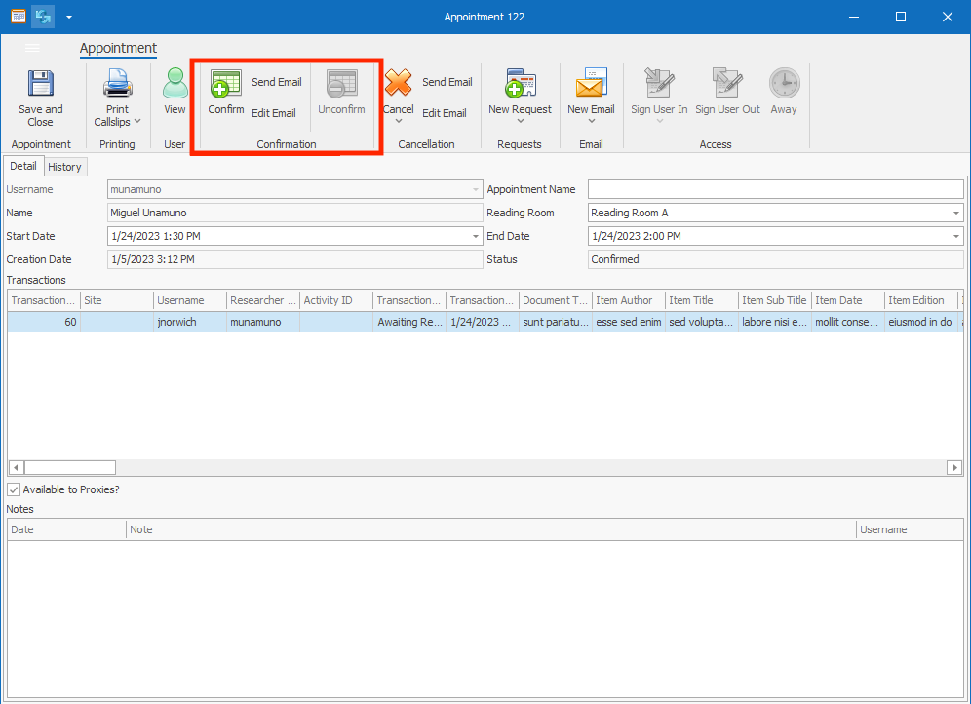Open the Reading Room A dropdown
Image resolution: width=971 pixels, height=704 pixels.
tap(956, 213)
